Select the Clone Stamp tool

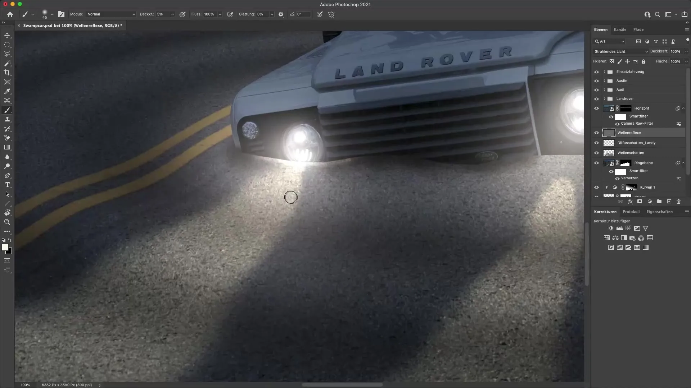(x=7, y=120)
